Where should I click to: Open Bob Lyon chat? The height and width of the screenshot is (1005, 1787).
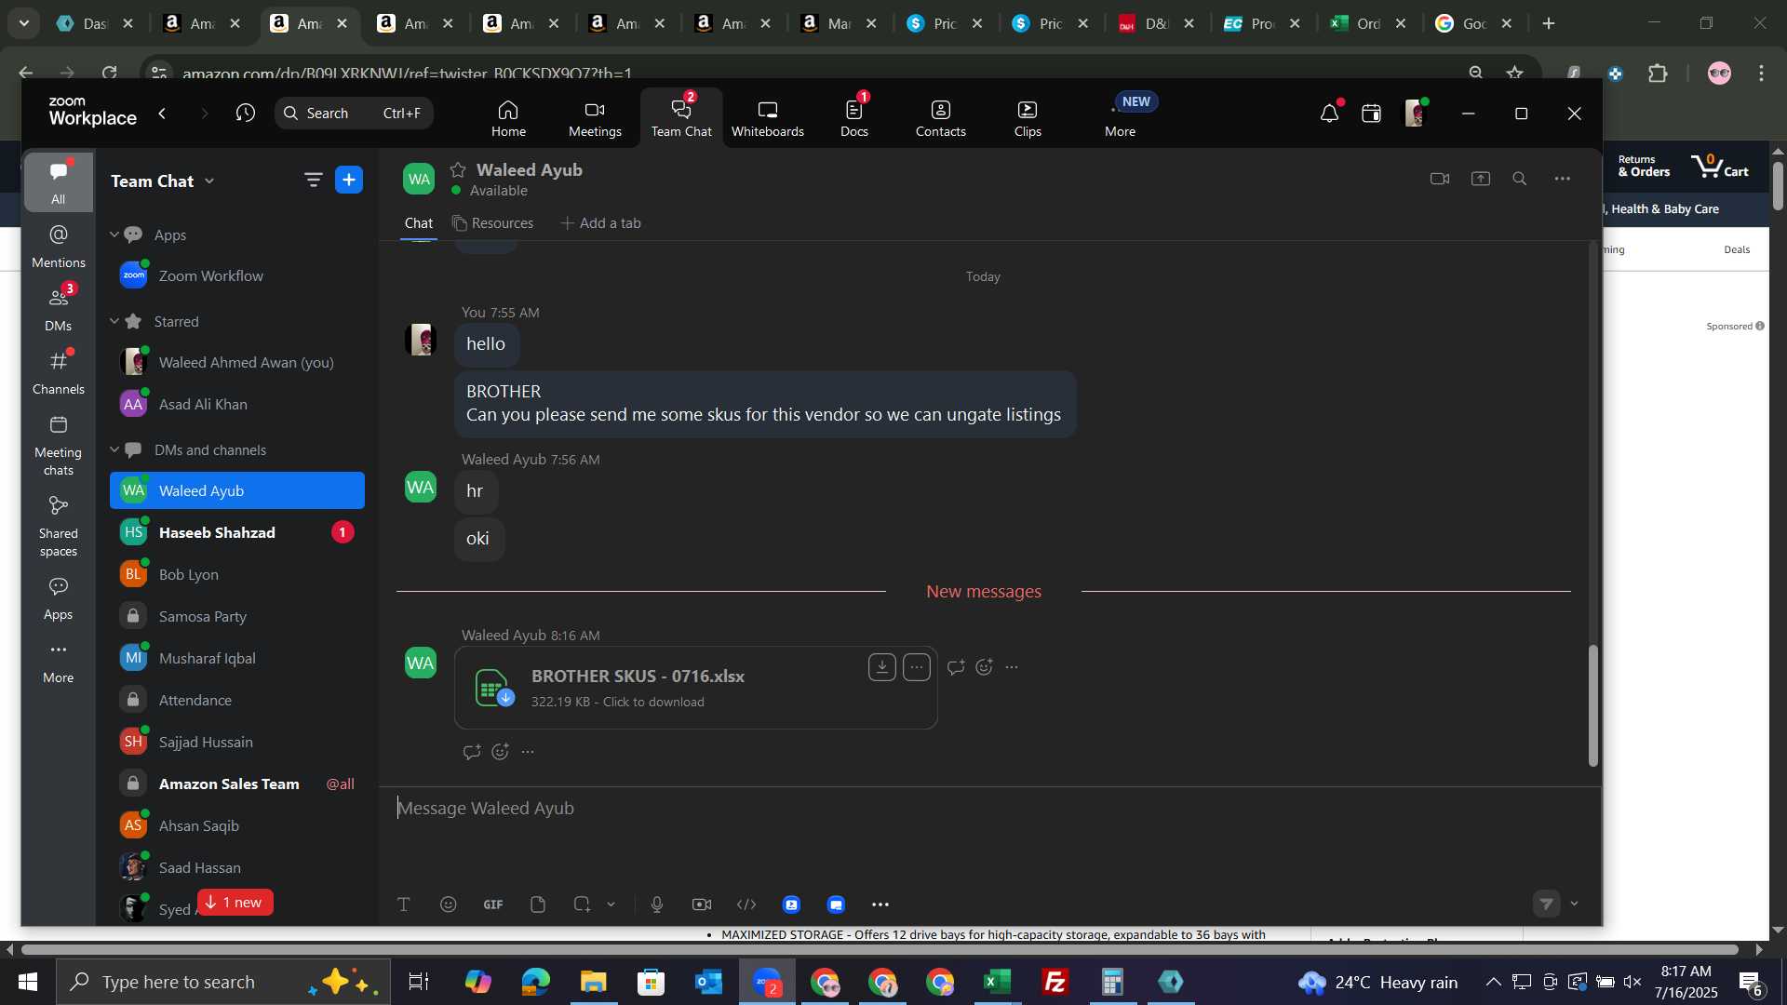pos(237,574)
